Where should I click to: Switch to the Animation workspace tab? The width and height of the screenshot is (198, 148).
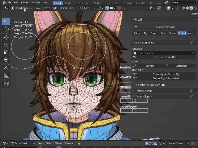(141, 3)
